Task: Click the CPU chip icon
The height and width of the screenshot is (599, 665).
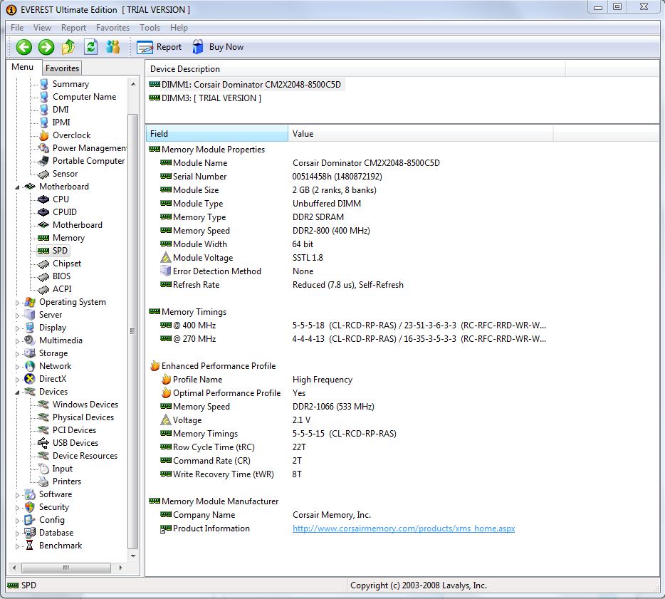Action: coord(43,199)
